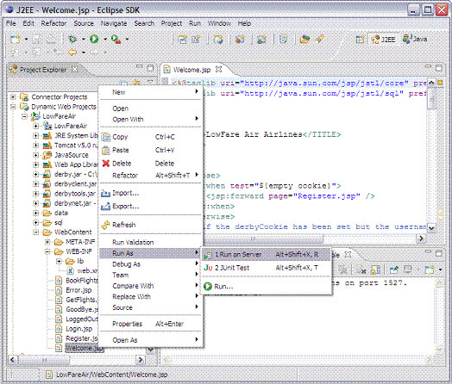Image resolution: width=452 pixels, height=384 pixels.
Task: Minimize the Project Explorer panel
Action: point(140,66)
